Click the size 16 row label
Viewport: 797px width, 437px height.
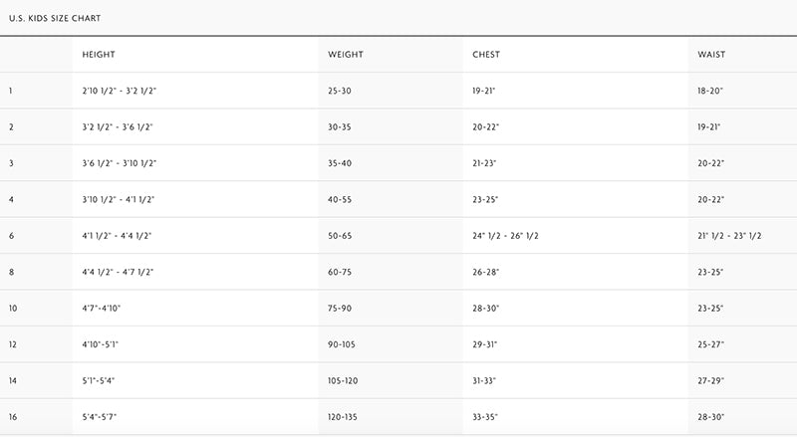13,416
